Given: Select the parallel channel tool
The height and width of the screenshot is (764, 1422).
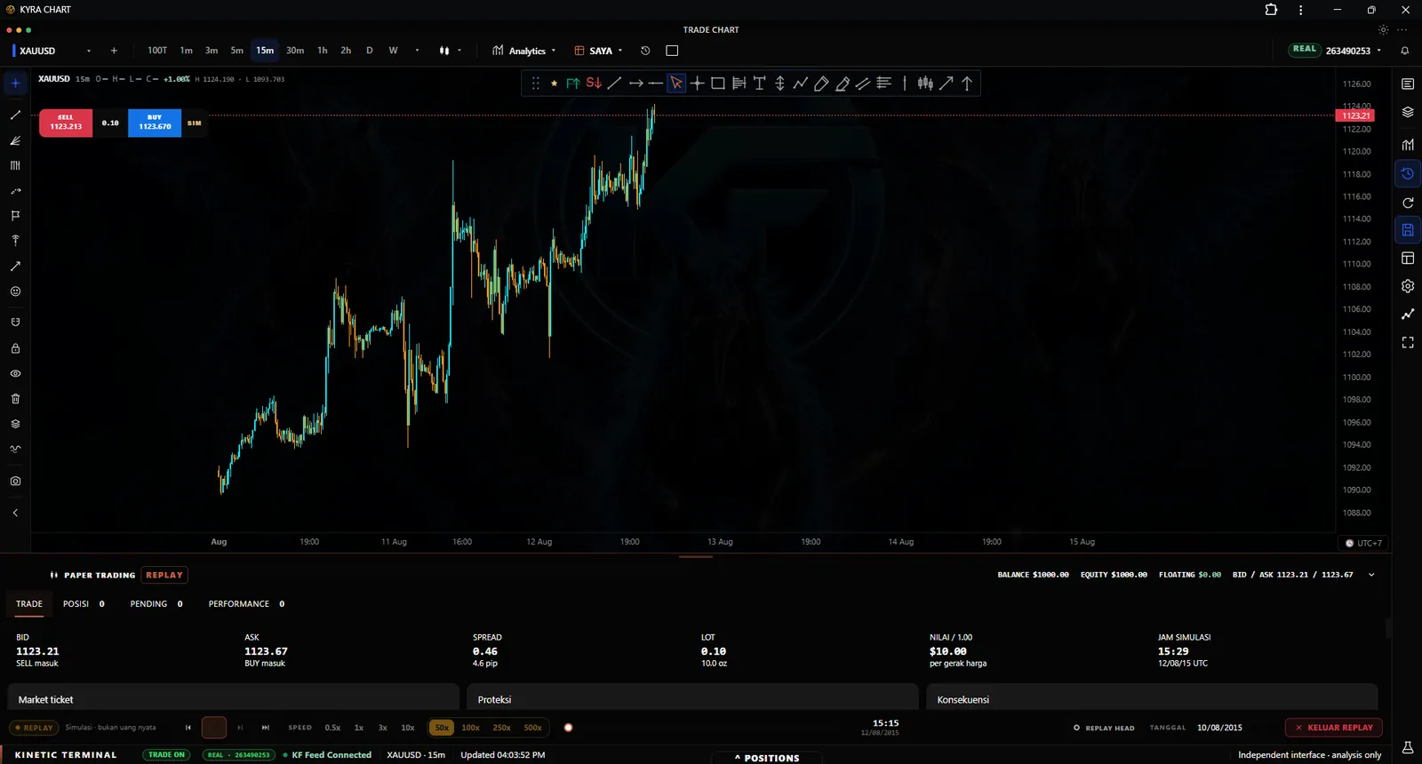Looking at the screenshot, I should point(863,83).
